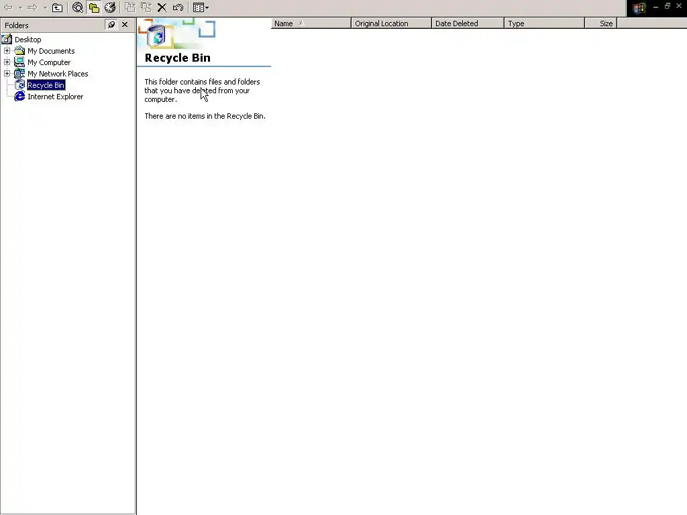Click the Back arrow toolbar button
Viewport: 687px width, 515px height.
8,7
